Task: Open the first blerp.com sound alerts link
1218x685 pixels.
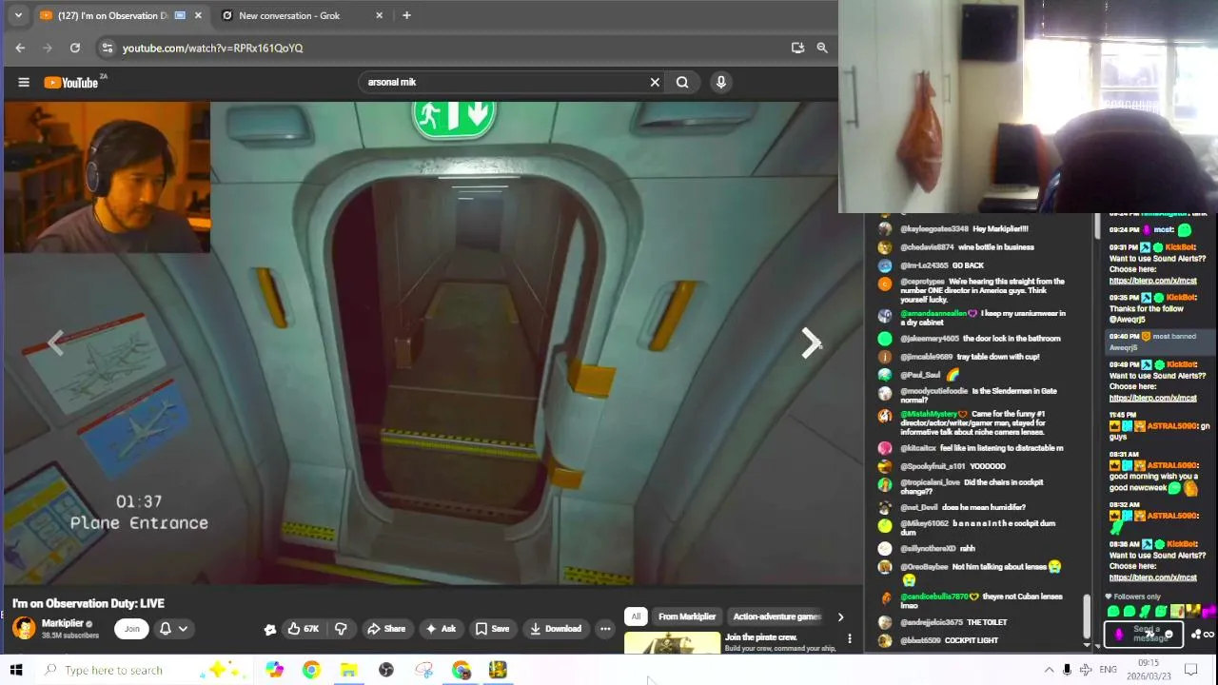Action: tap(1152, 282)
